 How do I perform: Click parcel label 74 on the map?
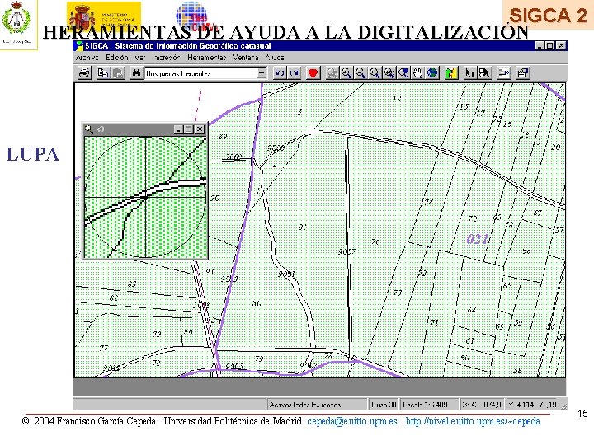pyautogui.click(x=428, y=203)
